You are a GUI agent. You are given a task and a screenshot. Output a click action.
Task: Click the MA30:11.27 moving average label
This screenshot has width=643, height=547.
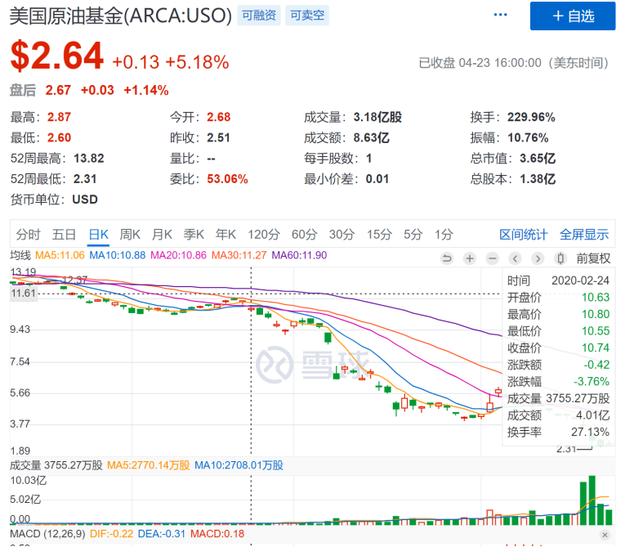[x=239, y=255]
